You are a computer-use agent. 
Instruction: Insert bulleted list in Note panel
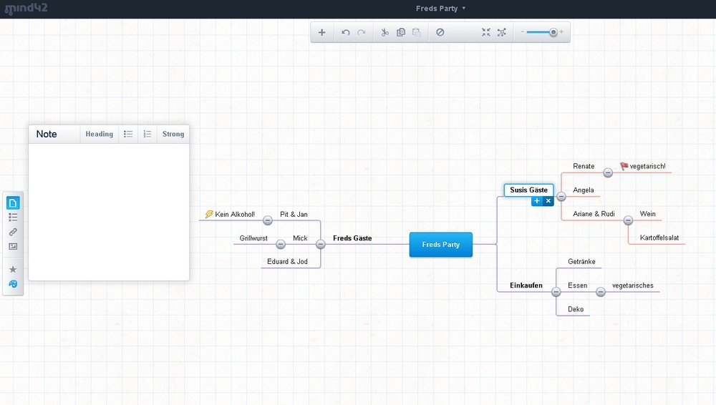click(x=128, y=135)
